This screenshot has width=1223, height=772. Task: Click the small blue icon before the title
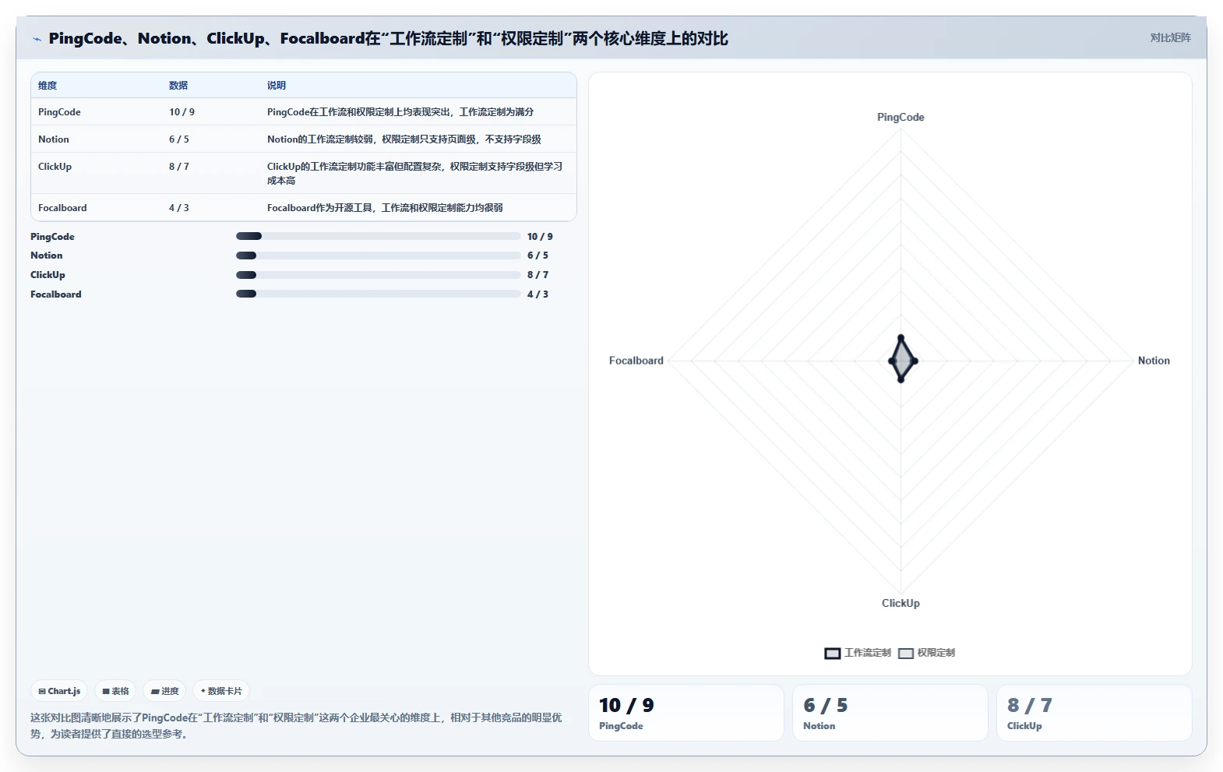37,39
